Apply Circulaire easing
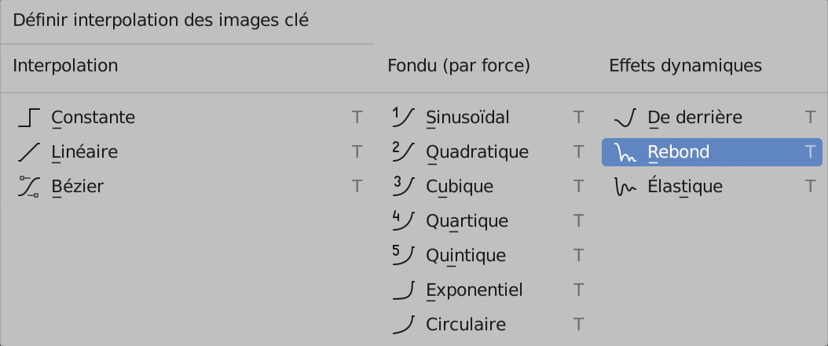This screenshot has width=828, height=346. pyautogui.click(x=466, y=324)
